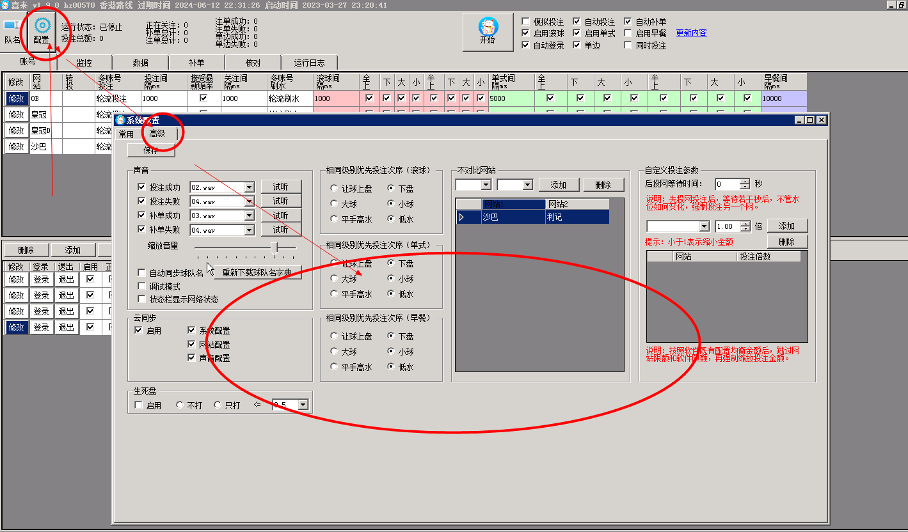Switch to the 数据 tab
This screenshot has width=908, height=532.
click(x=141, y=63)
